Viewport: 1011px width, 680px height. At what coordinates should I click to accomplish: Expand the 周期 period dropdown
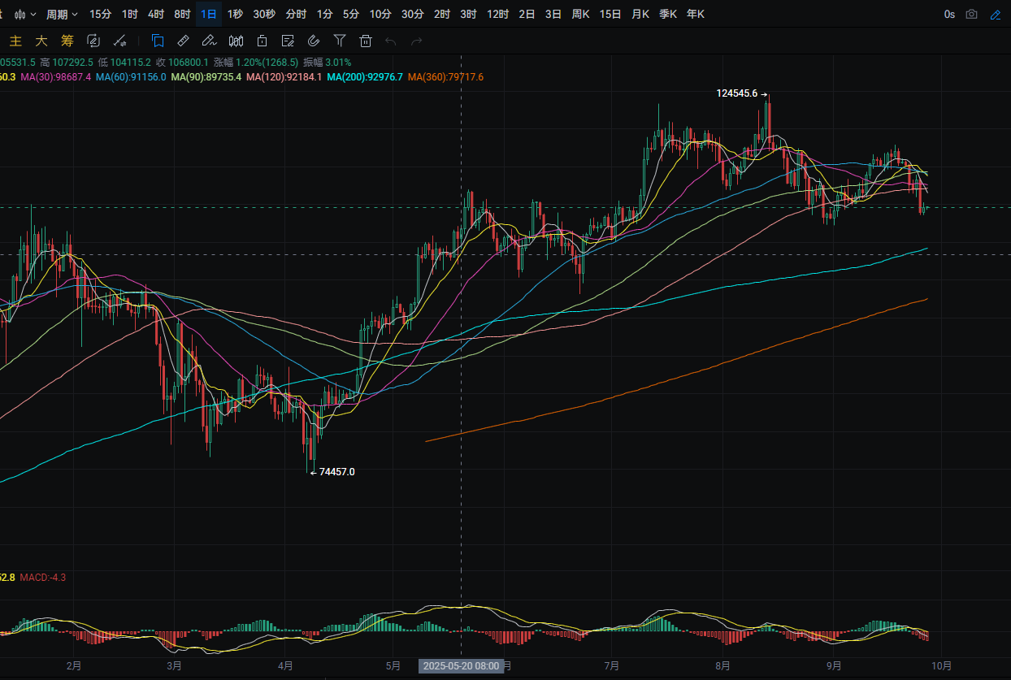click(x=63, y=14)
